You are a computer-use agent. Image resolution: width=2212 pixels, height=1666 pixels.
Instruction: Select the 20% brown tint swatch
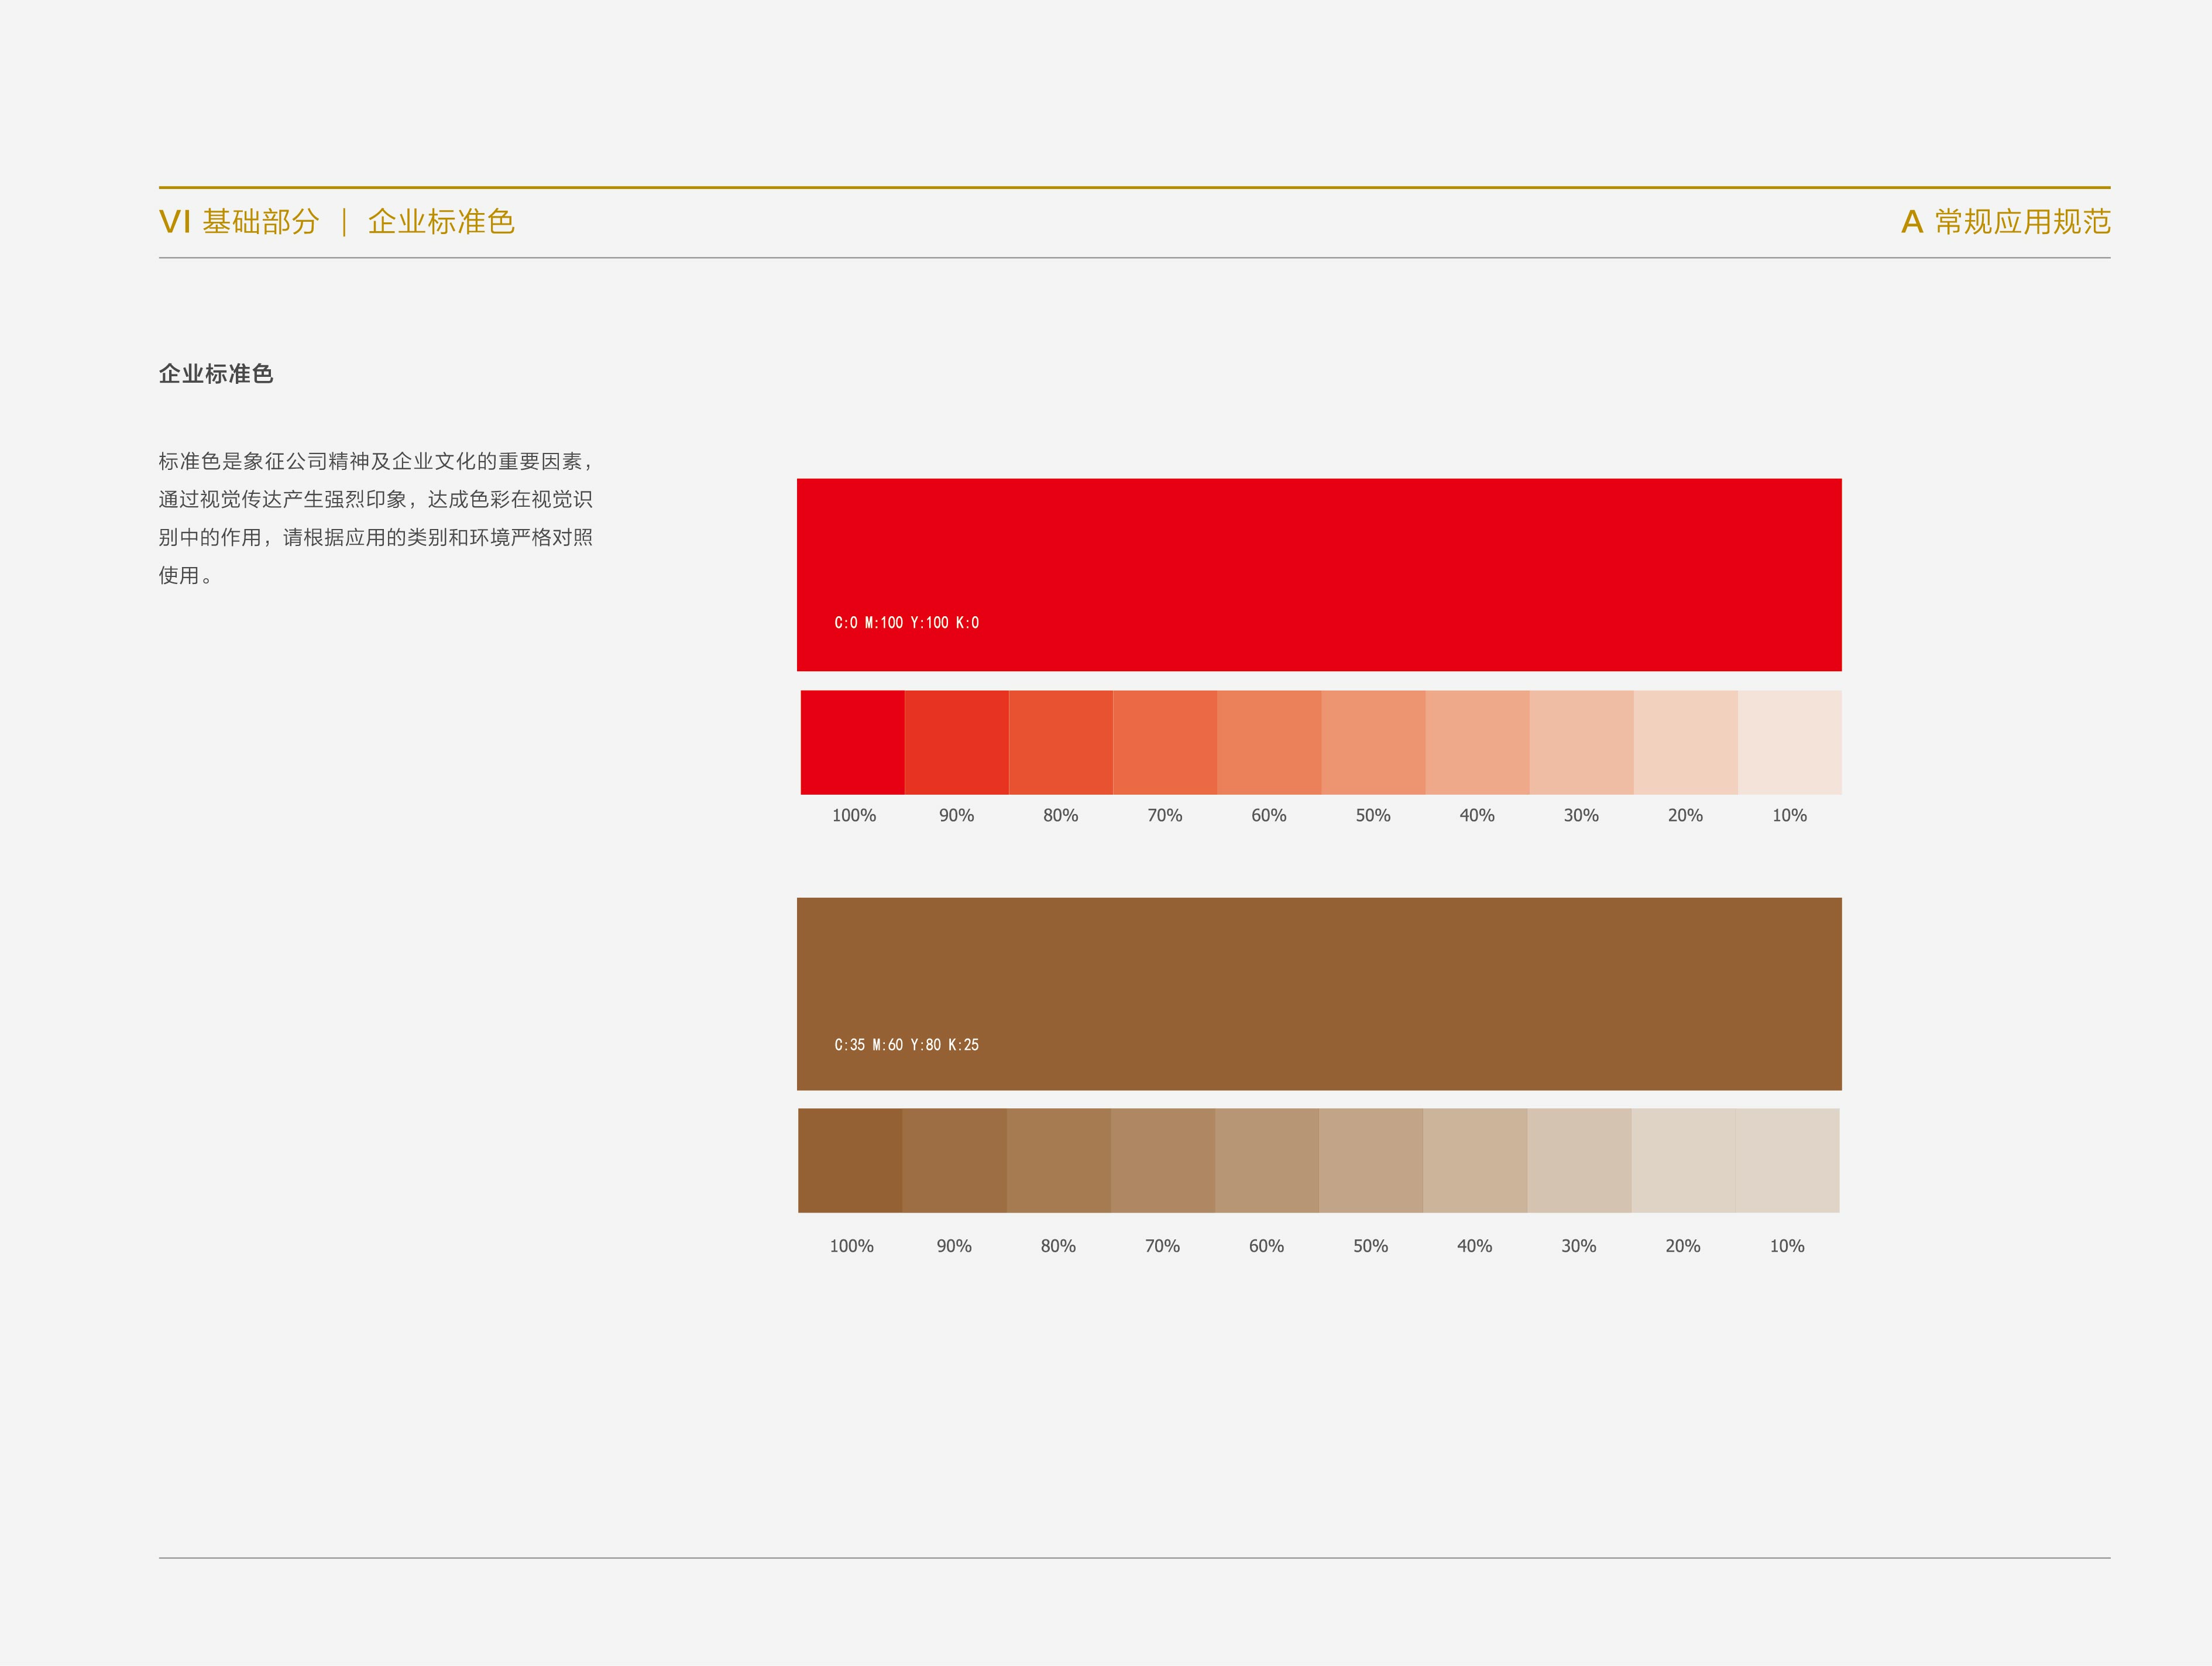point(1682,1160)
